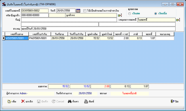
Task: Select the เงินเชื่อ credit radio button
Action: coord(155,14)
